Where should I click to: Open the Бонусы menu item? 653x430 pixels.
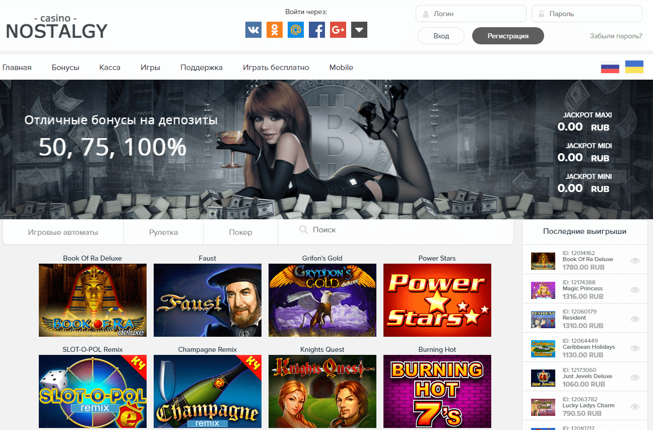click(66, 68)
